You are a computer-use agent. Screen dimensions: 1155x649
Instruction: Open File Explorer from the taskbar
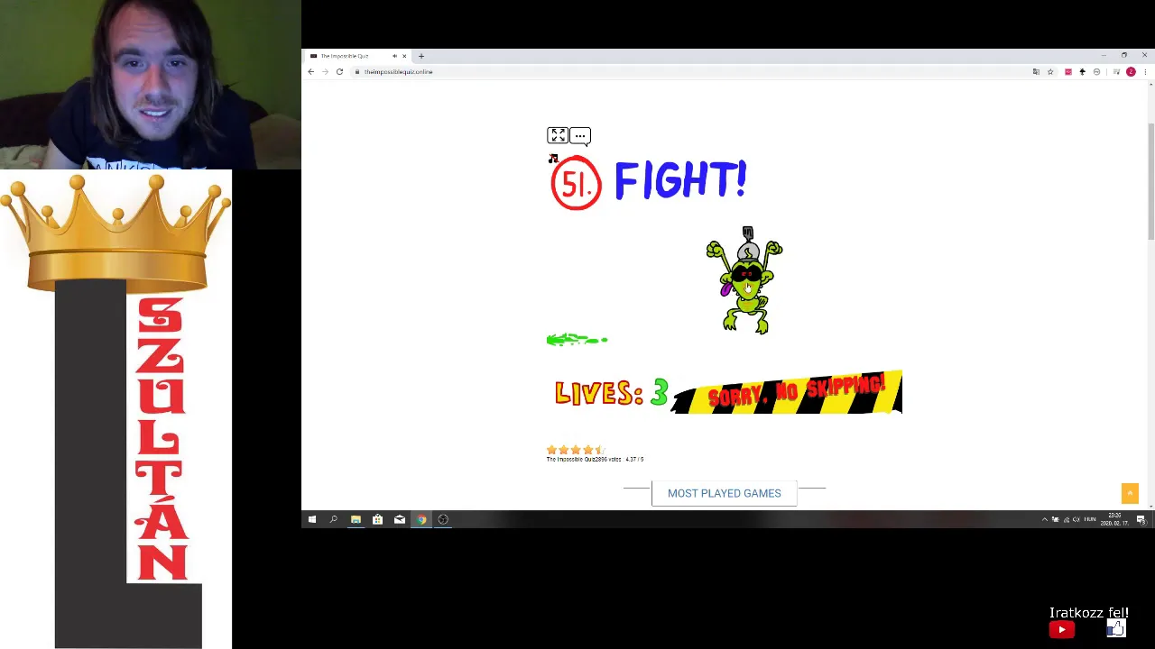[356, 519]
